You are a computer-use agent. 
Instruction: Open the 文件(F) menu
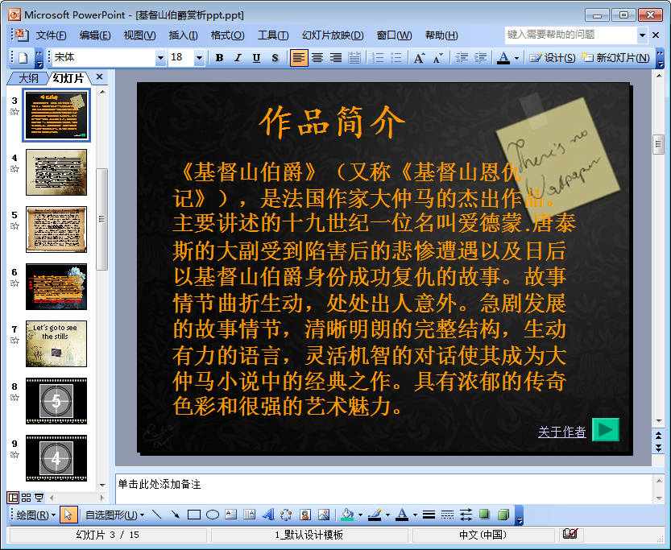[x=51, y=35]
